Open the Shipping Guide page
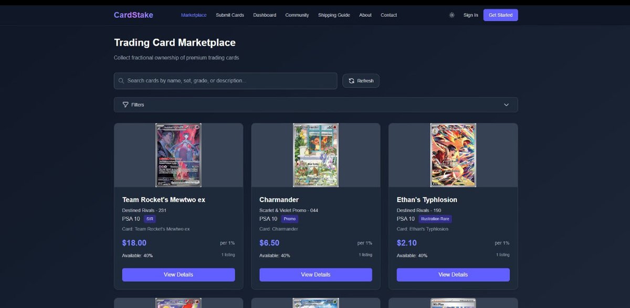 pyautogui.click(x=333, y=15)
